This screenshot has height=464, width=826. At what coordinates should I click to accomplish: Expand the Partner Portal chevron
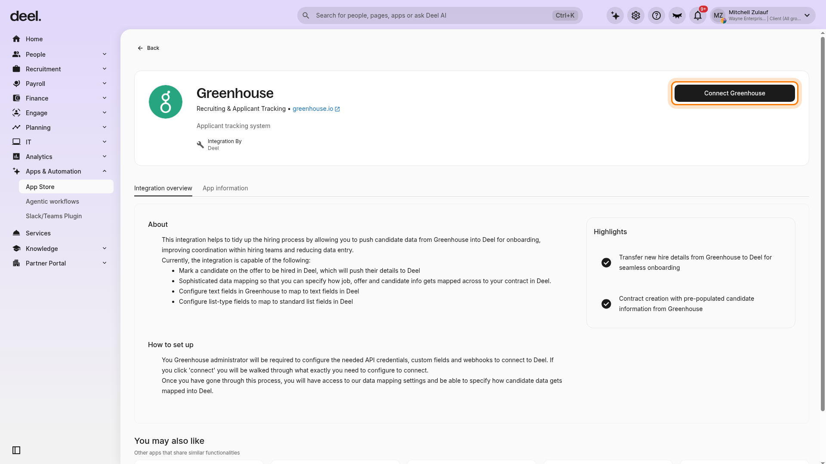tap(105, 263)
